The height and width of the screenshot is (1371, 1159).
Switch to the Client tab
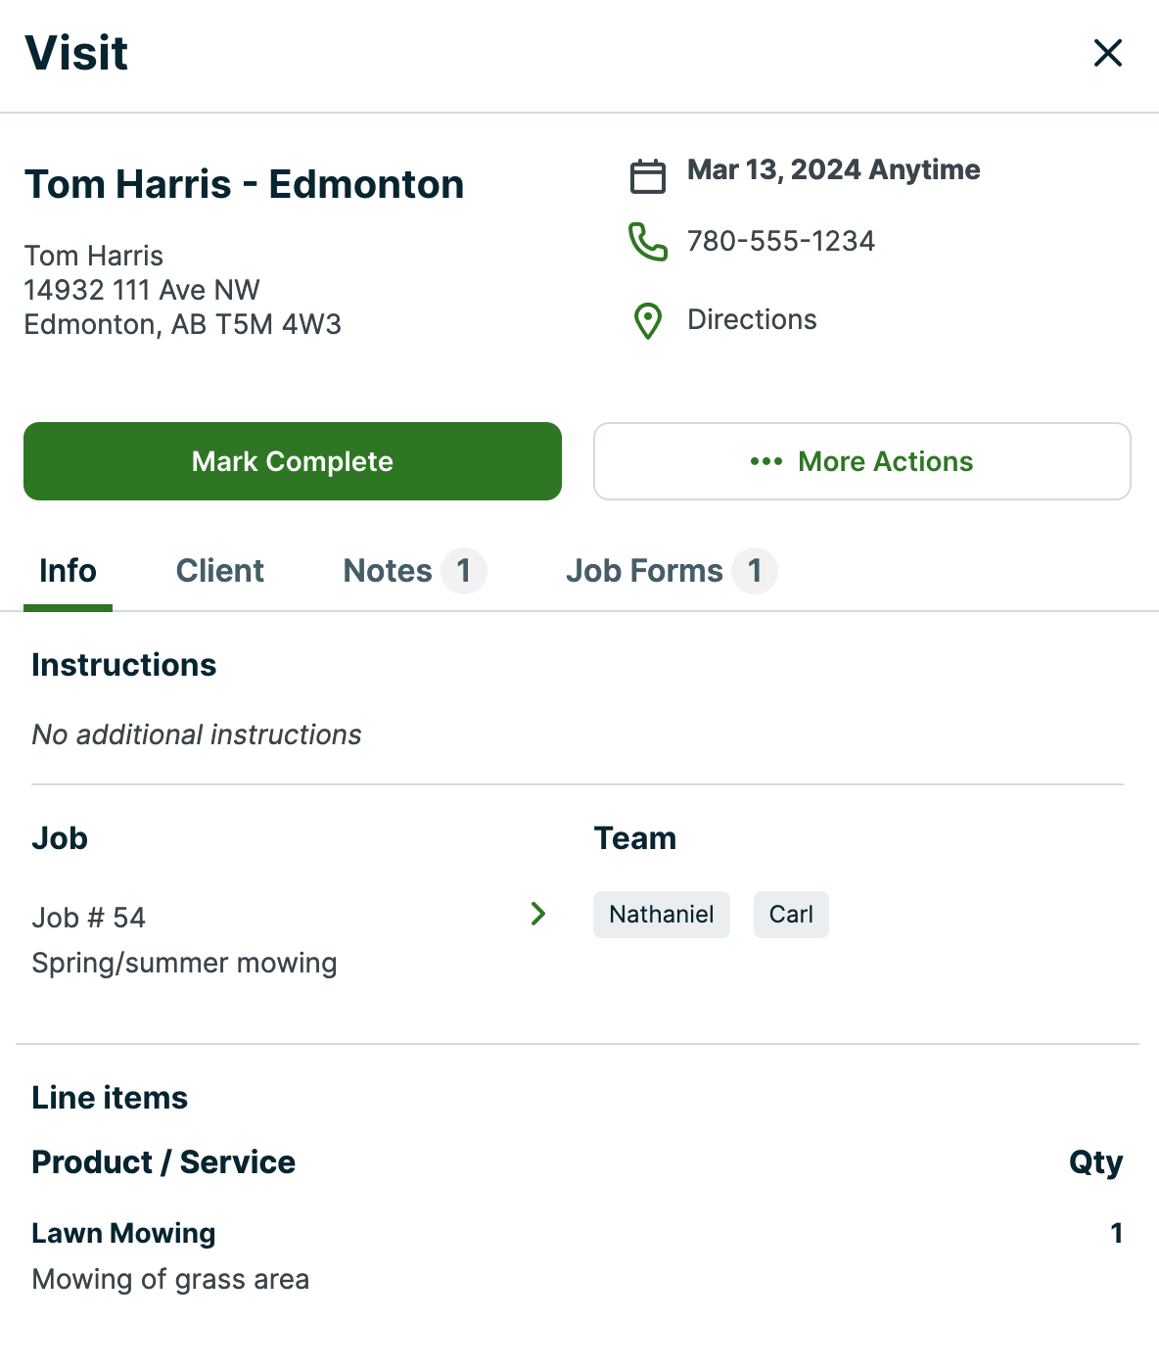219,571
